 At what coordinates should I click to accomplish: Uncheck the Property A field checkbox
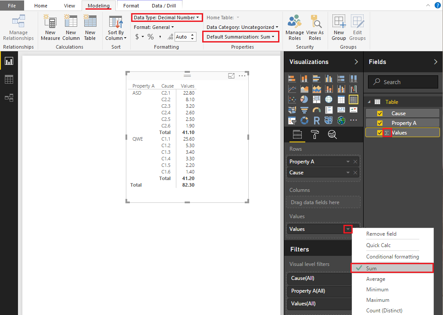click(x=380, y=123)
